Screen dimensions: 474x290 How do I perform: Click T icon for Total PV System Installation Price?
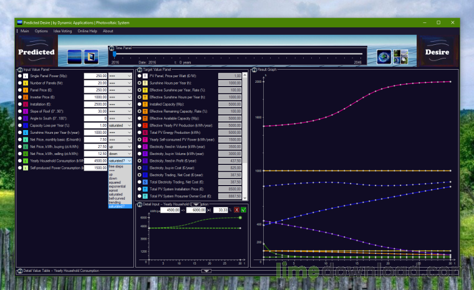point(145,189)
